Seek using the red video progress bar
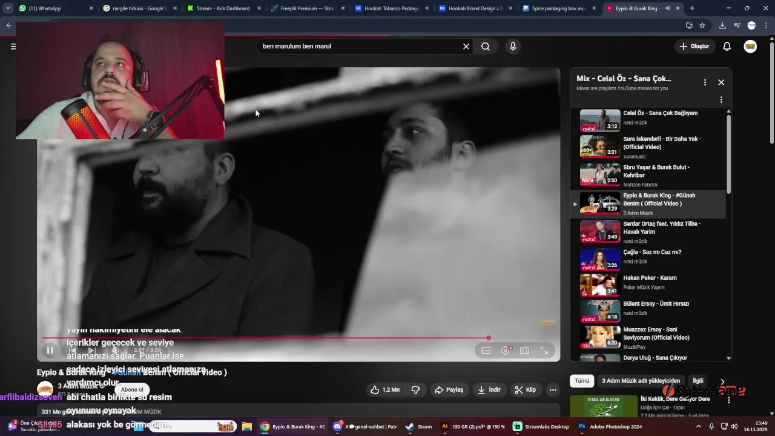Viewport: 775px width, 436px height. click(x=298, y=338)
